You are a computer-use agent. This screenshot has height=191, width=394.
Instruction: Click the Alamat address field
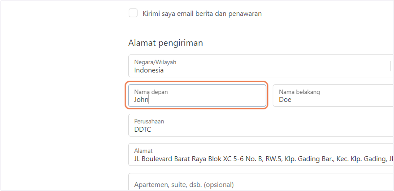(x=261, y=155)
